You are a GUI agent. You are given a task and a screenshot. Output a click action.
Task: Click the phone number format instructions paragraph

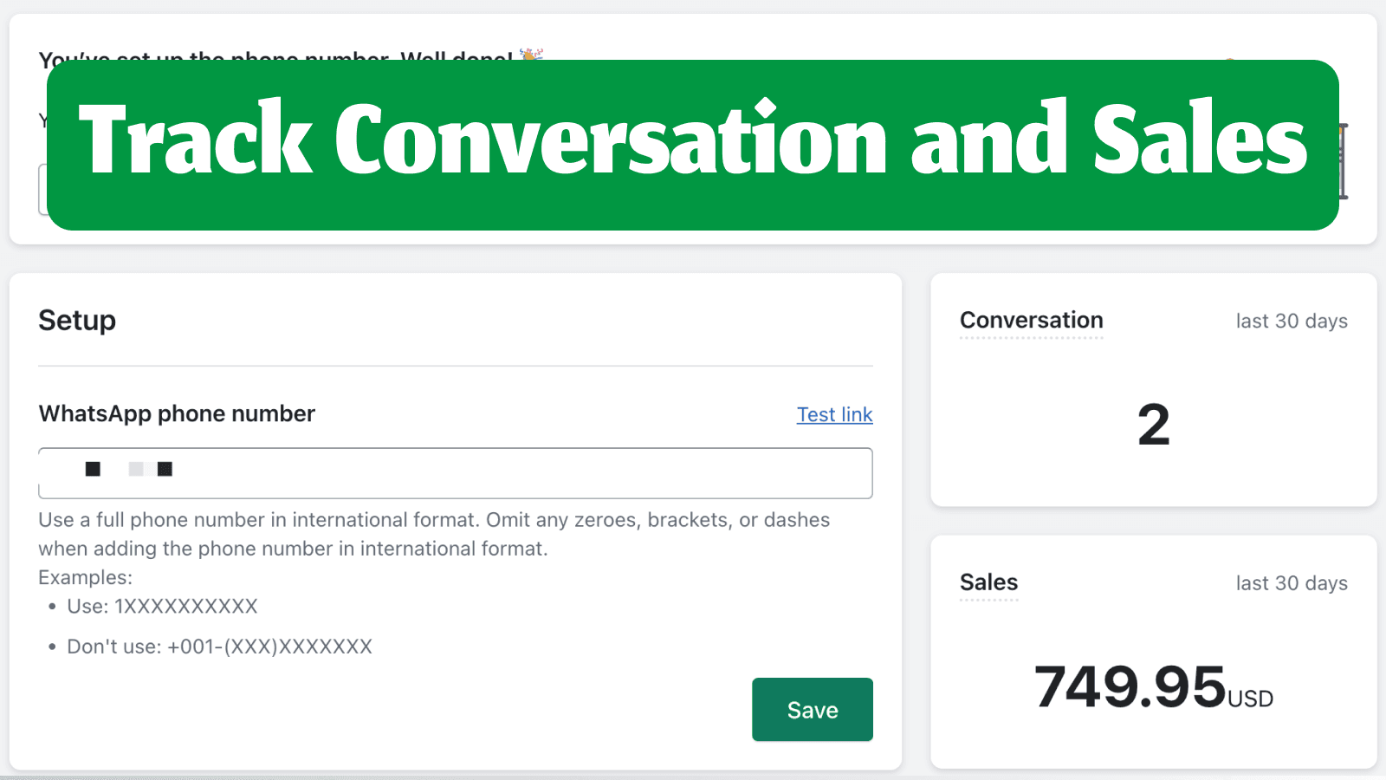[433, 534]
